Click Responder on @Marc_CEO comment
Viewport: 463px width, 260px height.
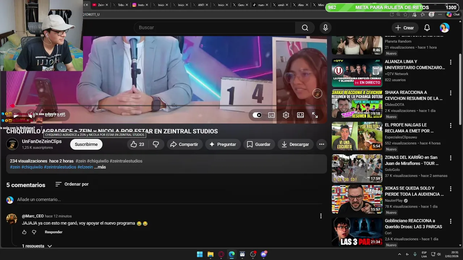[x=54, y=232]
